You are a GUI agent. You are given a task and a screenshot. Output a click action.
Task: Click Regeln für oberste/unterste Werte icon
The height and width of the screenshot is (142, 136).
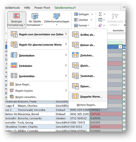click(x=14, y=45)
